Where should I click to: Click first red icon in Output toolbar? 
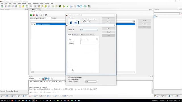point(43,79)
